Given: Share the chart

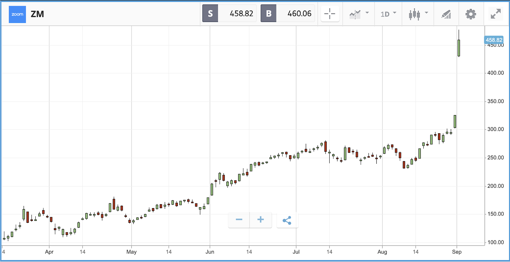Looking at the screenshot, I should [x=287, y=220].
